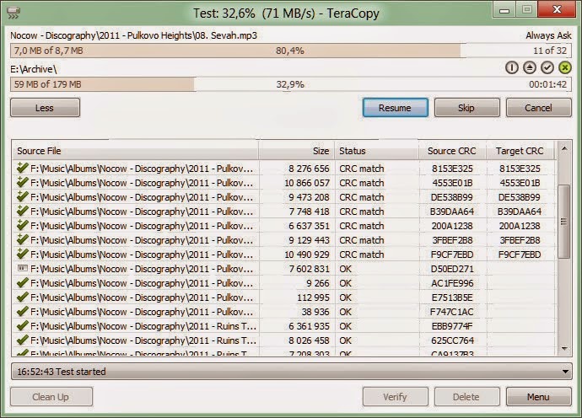Select Source CRC value E7513B5E
The height and width of the screenshot is (418, 582).
click(x=452, y=297)
